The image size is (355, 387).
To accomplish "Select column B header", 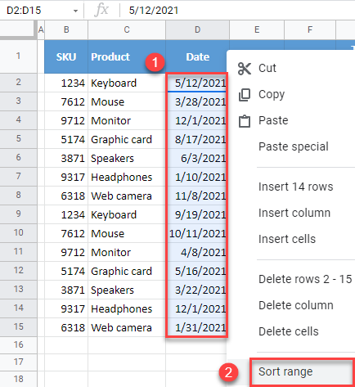I will click(x=66, y=29).
